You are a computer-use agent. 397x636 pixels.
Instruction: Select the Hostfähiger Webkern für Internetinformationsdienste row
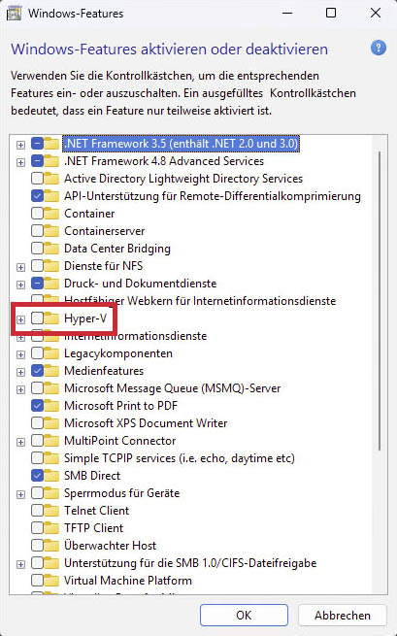click(x=200, y=301)
